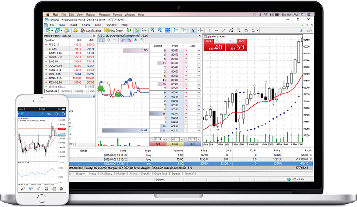Select GOLD-3.16 in Market Watch

click(x=69, y=66)
